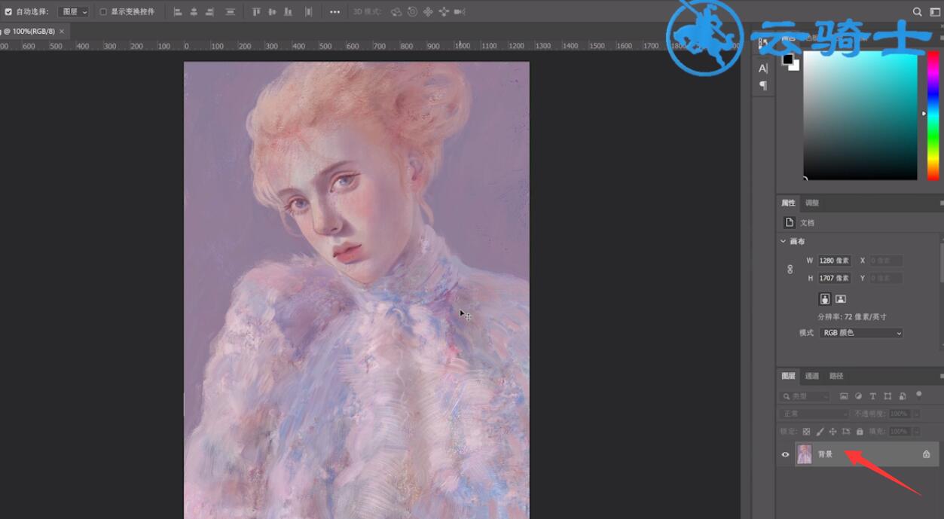Toggle the width-height link chain icon
This screenshot has width=944, height=519.
pos(790,269)
